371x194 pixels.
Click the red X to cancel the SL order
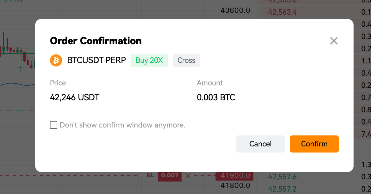click(188, 175)
